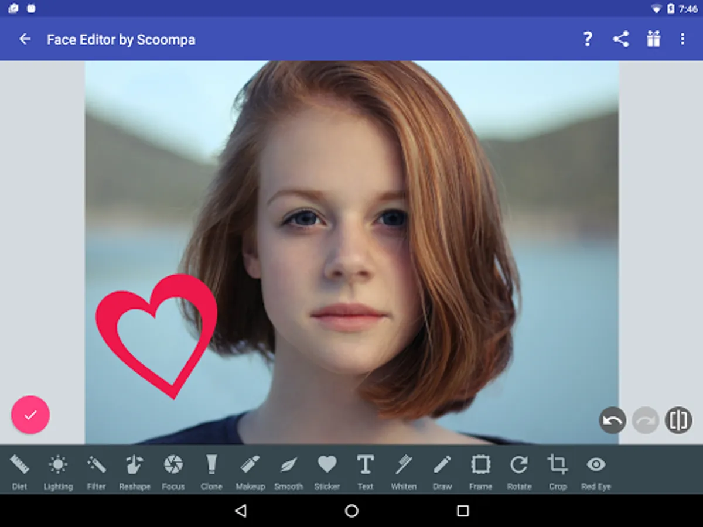The height and width of the screenshot is (527, 703).
Task: Choose the Reshape tool
Action: click(x=135, y=471)
